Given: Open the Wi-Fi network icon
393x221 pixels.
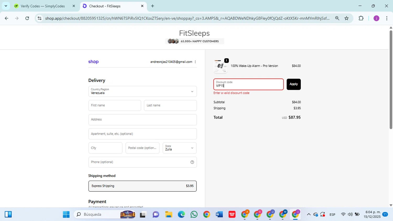Looking at the screenshot, I should click(343, 214).
